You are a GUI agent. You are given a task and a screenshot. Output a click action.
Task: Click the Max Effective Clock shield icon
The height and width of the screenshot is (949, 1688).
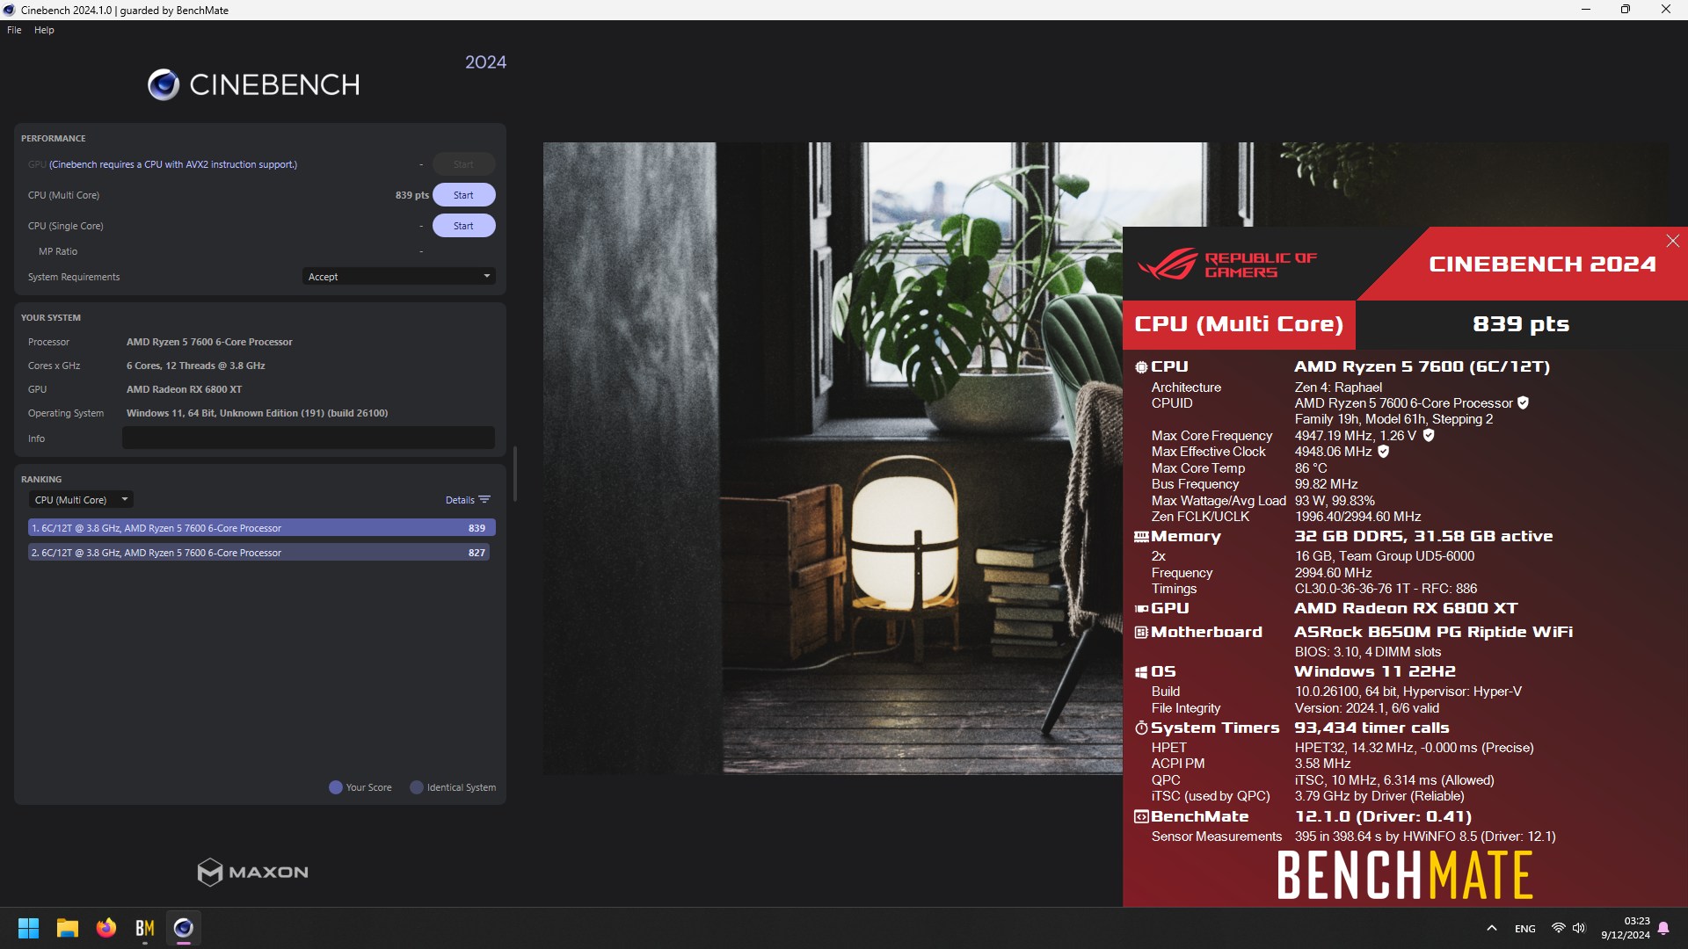(x=1383, y=452)
